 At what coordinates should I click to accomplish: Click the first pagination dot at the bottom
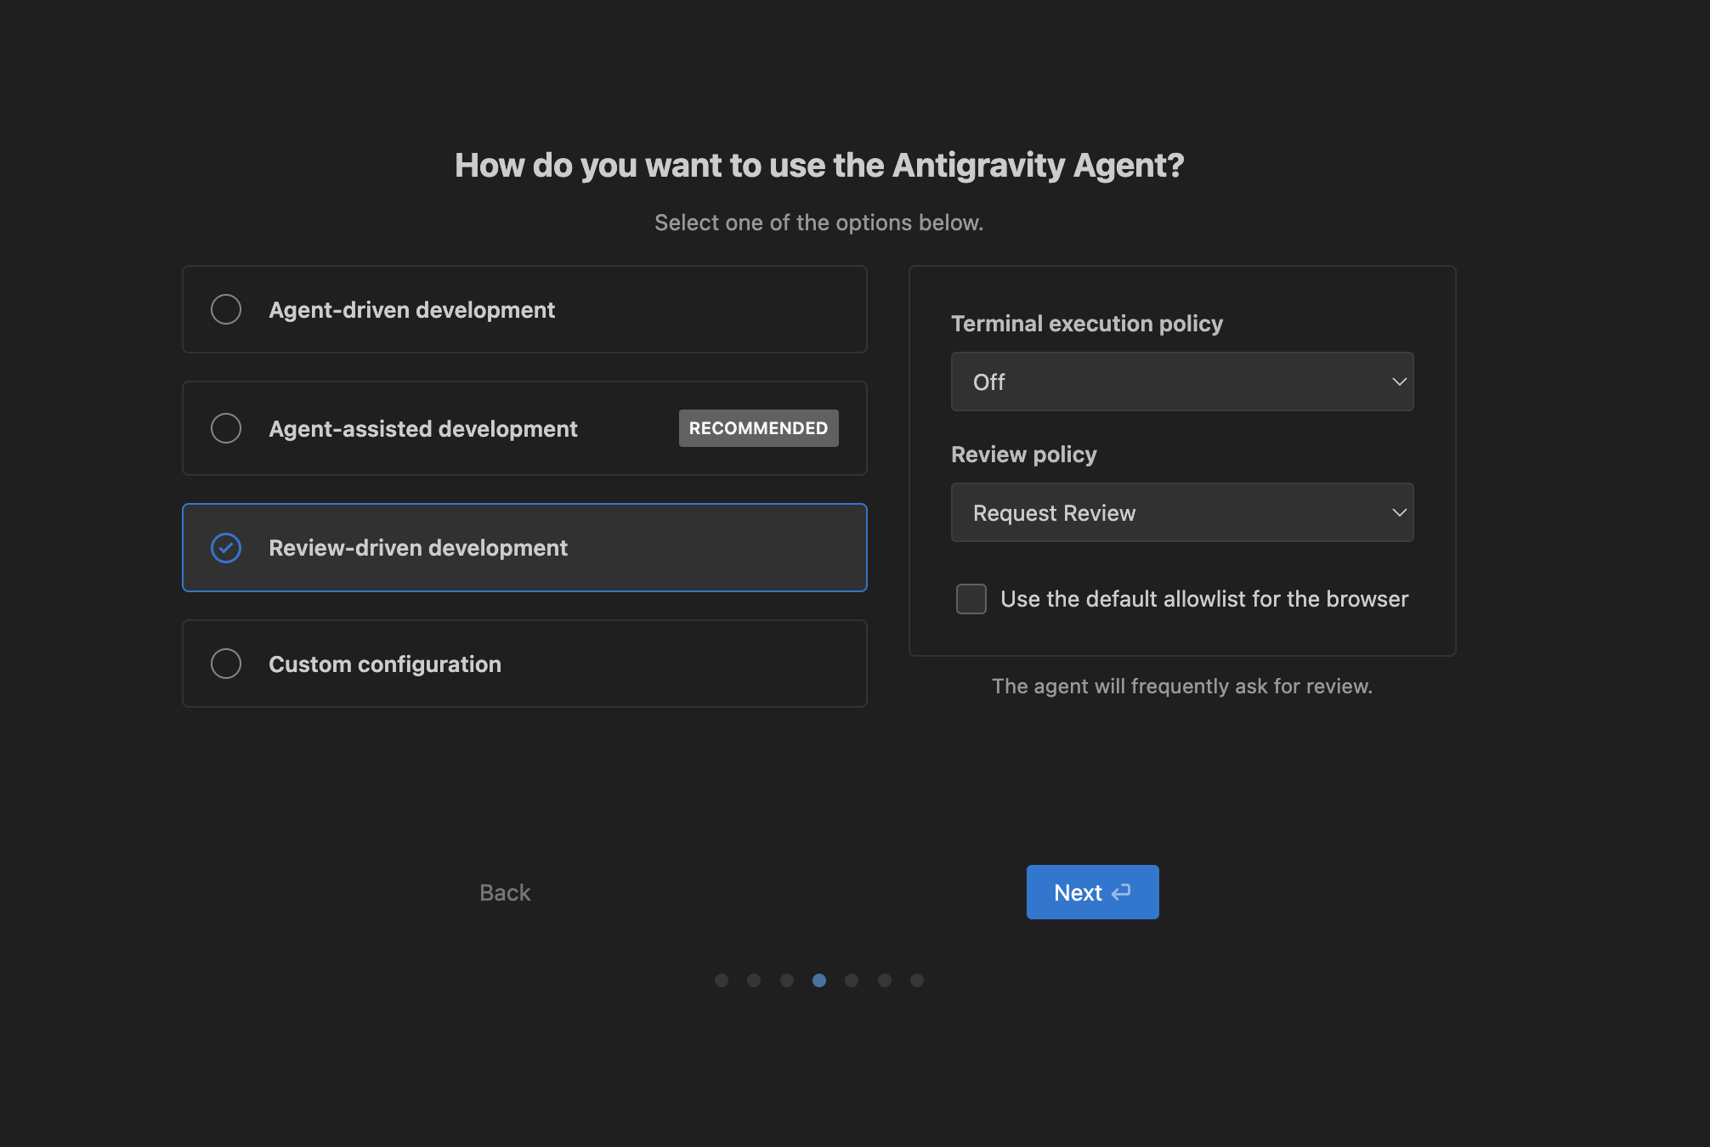[722, 980]
